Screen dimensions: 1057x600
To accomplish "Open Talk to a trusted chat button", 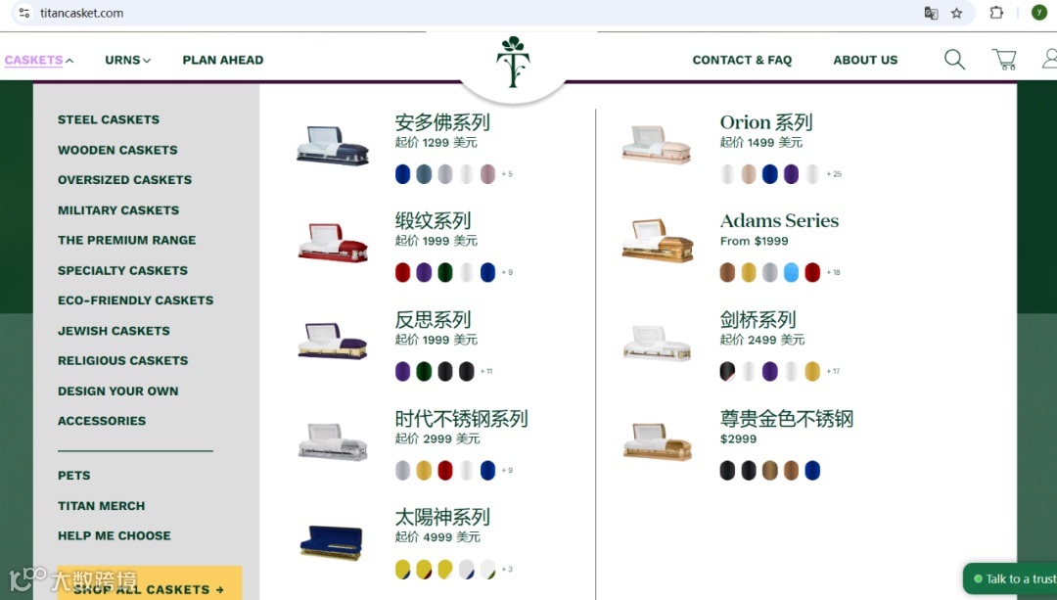I will click(x=1010, y=579).
